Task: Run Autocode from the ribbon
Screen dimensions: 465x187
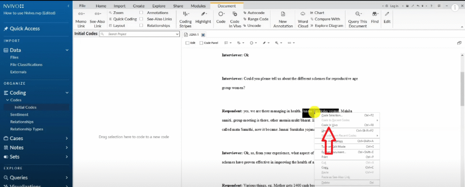Action: tap(254, 13)
